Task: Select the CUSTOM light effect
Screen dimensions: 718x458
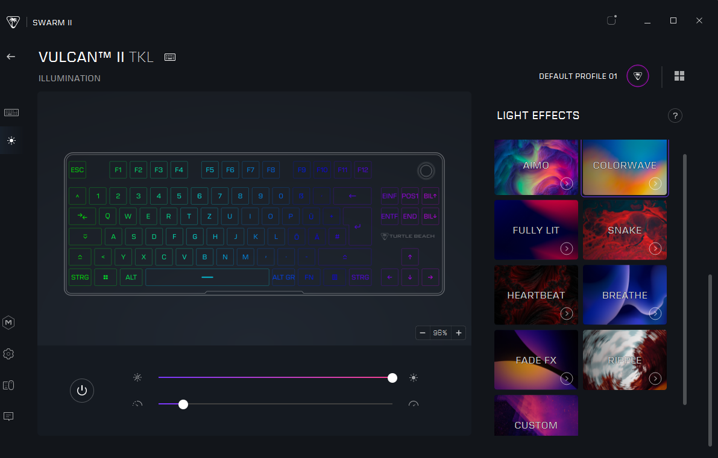Action: 536,415
